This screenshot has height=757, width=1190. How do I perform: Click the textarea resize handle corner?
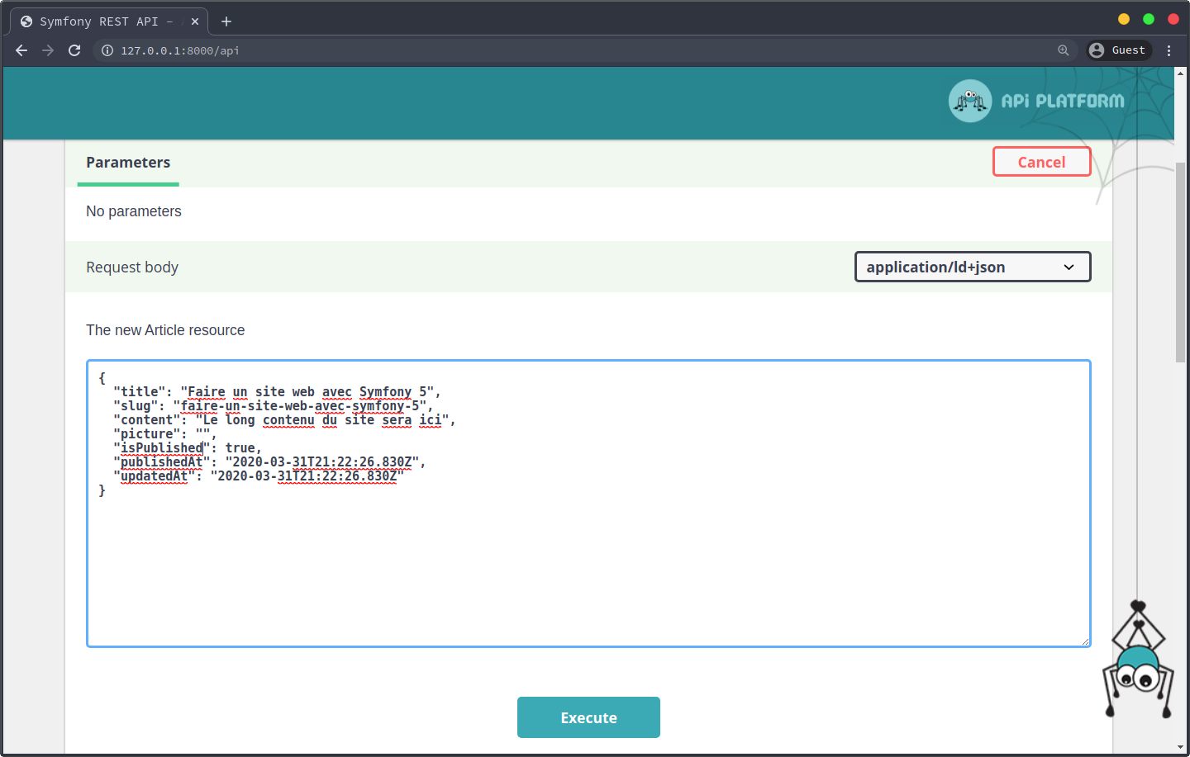click(x=1085, y=641)
